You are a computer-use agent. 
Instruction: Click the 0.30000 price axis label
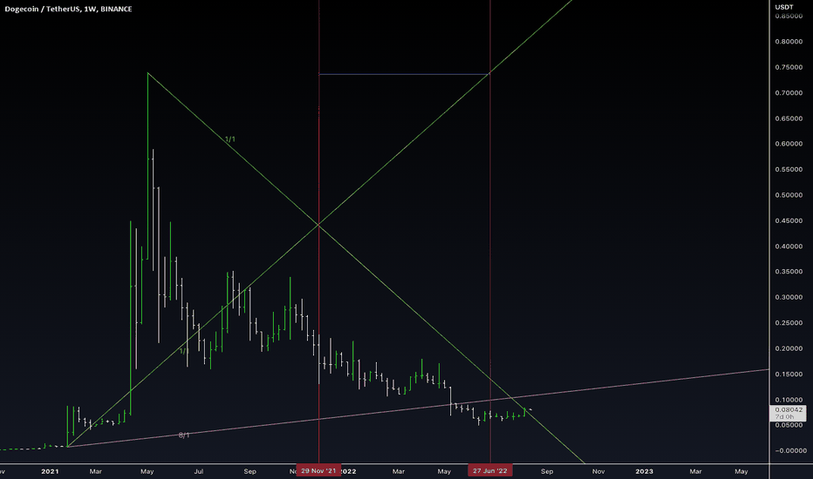789,297
